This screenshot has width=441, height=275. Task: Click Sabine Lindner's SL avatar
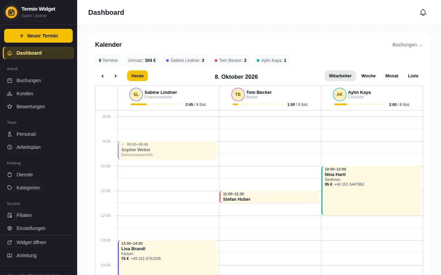tap(136, 95)
